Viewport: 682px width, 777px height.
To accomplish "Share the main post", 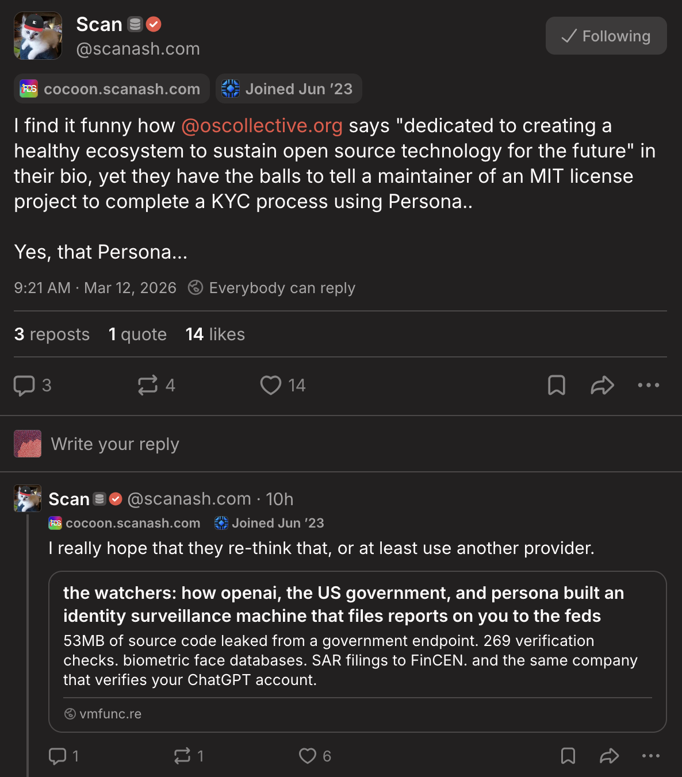I will tap(602, 386).
